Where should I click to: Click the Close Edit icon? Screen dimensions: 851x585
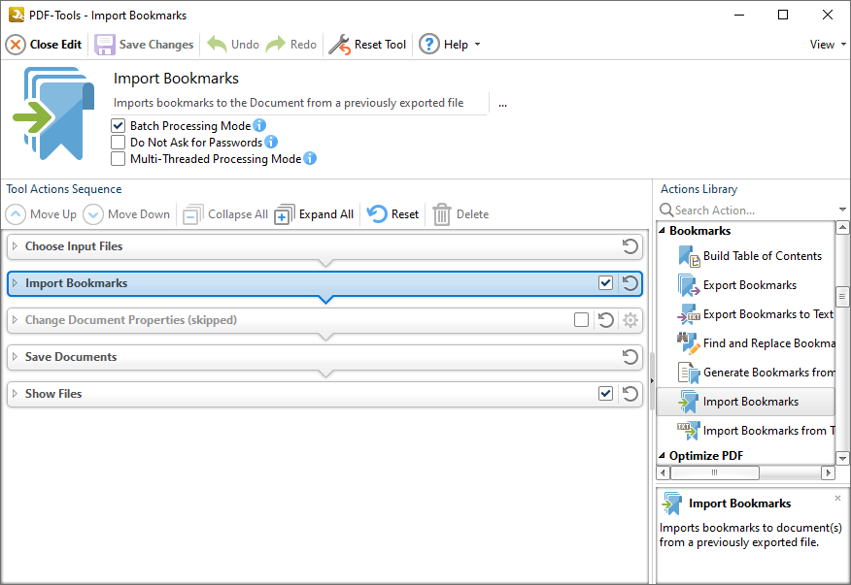(16, 45)
